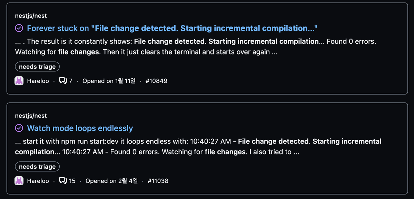Select the completed checkmark beside the stuck compilation issue
This screenshot has height=199, width=414.
point(19,28)
